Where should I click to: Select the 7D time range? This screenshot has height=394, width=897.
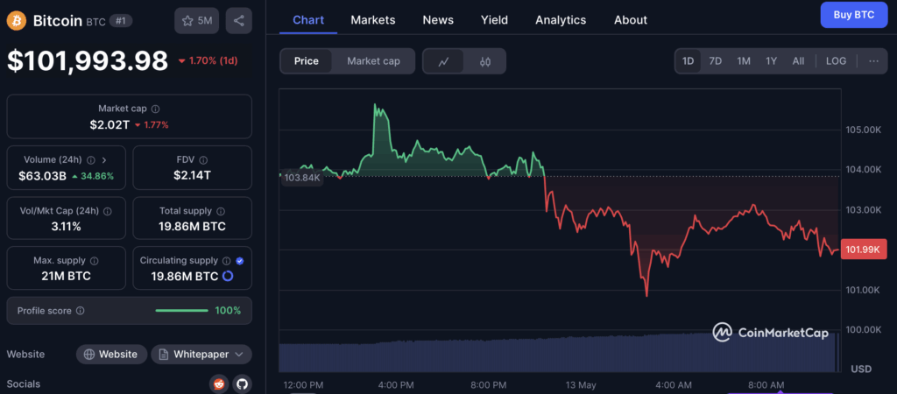click(x=716, y=61)
